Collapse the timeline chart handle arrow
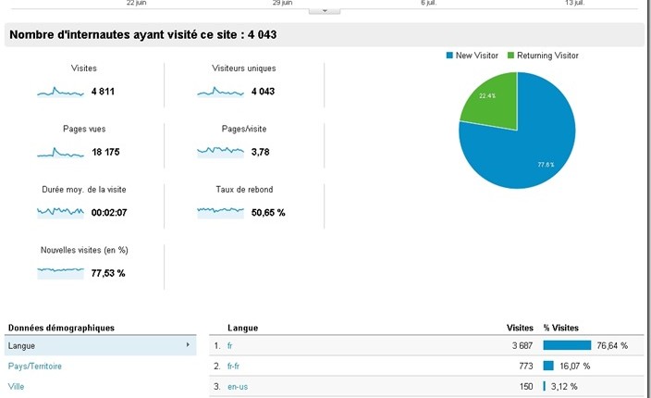 click(324, 10)
